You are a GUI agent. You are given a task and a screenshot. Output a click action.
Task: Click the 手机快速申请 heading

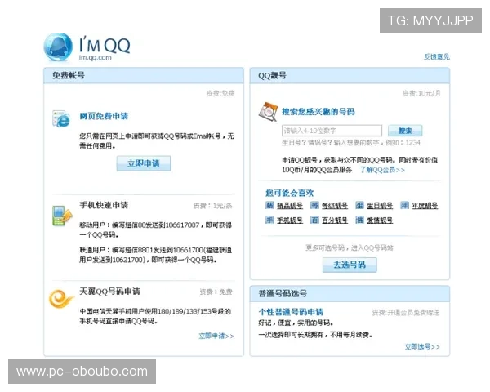point(104,205)
